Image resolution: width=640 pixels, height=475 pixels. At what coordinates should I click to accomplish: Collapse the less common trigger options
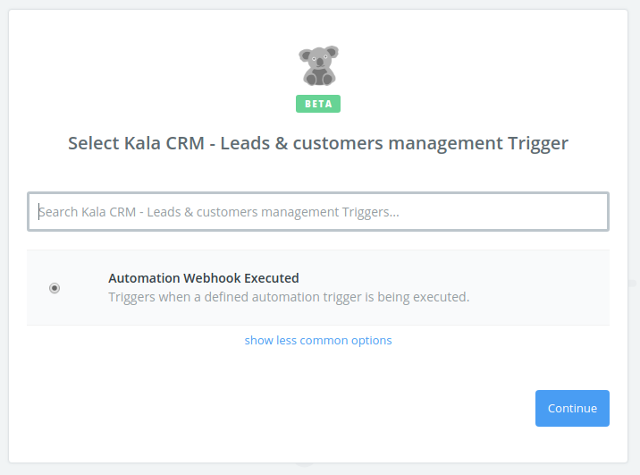[318, 340]
